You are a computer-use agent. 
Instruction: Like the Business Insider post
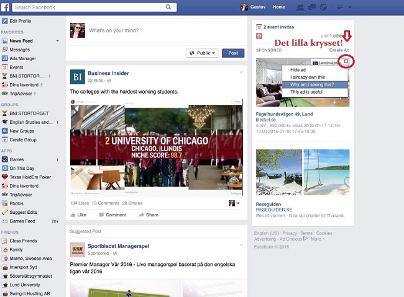[78, 215]
